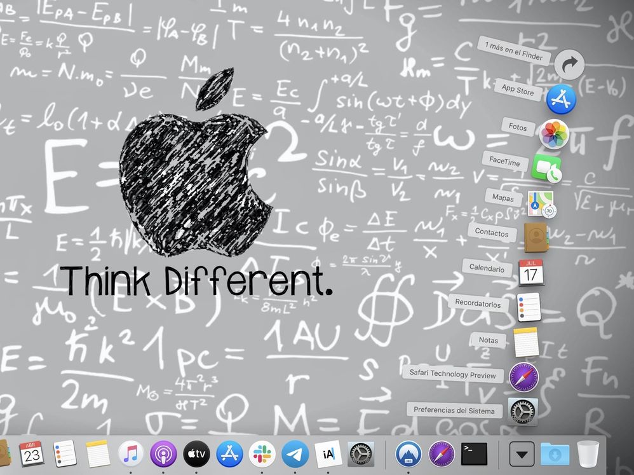Open Music app in the Dock

131,454
